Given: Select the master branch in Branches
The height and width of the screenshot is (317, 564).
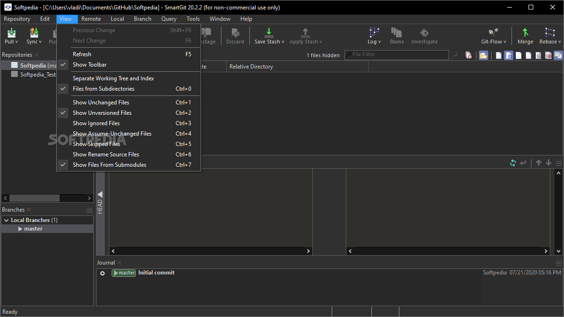Looking at the screenshot, I should point(47,229).
